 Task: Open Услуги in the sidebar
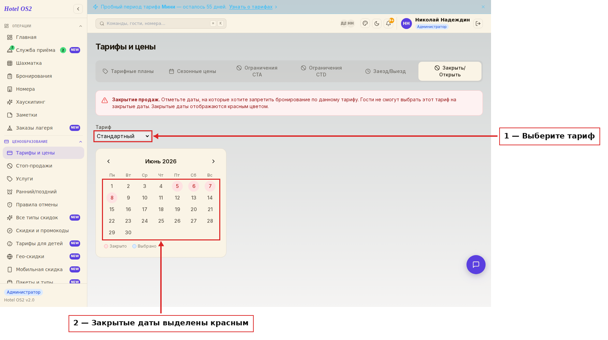pyautogui.click(x=43, y=179)
